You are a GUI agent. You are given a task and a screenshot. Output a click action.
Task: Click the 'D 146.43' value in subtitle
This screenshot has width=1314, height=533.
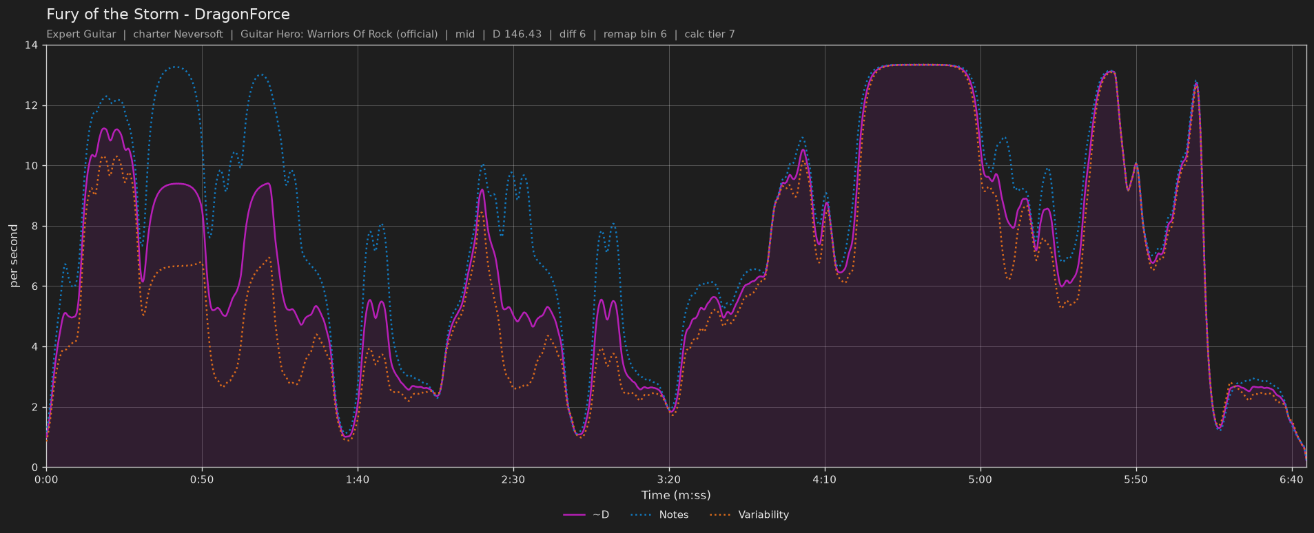(517, 34)
